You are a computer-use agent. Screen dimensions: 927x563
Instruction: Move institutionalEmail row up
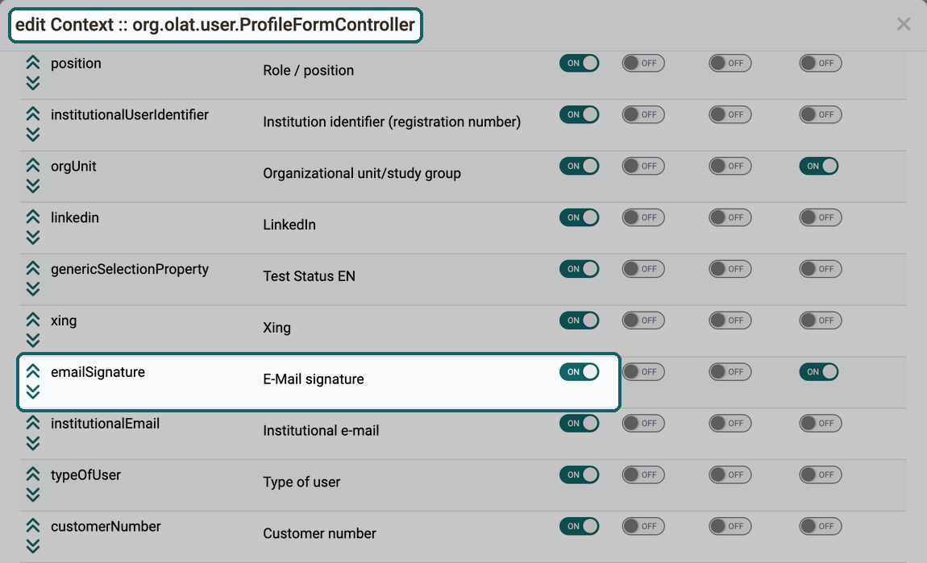click(x=32, y=422)
